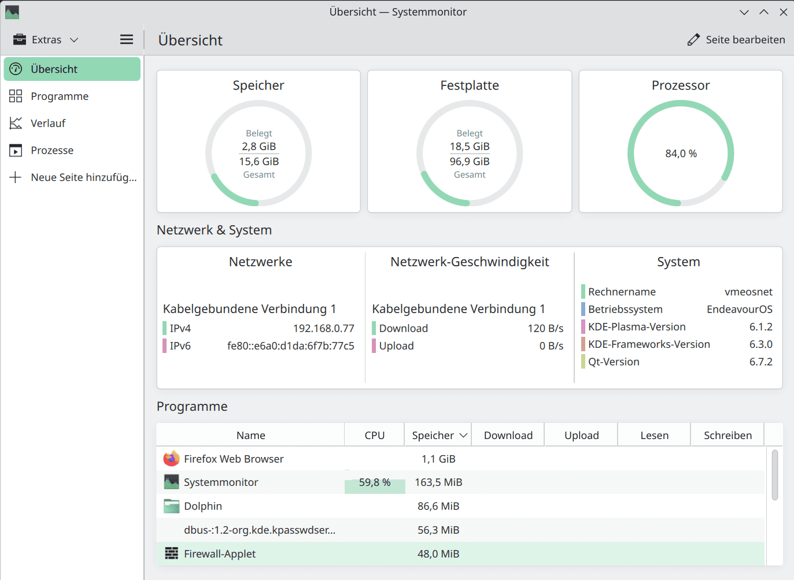Click the programs list vertical scrollbar

tap(774, 475)
